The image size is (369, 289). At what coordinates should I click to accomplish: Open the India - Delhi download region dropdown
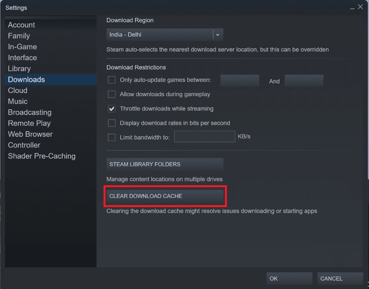165,35
